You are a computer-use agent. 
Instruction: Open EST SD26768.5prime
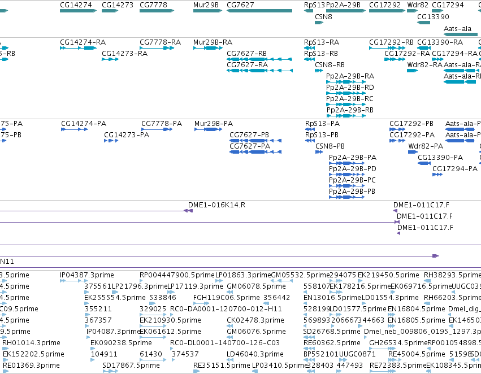332,332
